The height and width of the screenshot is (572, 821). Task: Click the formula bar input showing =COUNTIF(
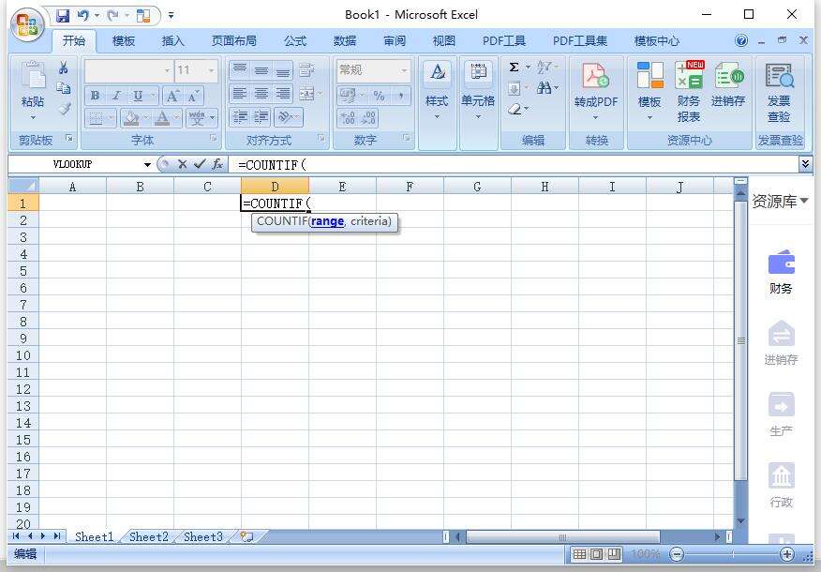(514, 165)
